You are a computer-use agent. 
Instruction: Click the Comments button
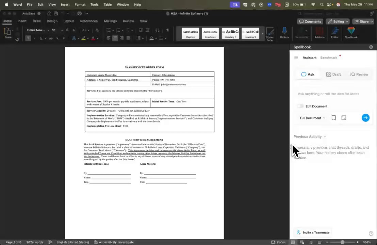point(310,21)
